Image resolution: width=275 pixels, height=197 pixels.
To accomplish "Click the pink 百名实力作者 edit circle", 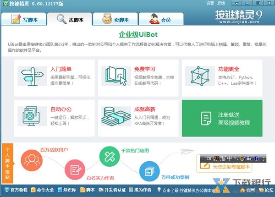I will pyautogui.click(x=75, y=170).
